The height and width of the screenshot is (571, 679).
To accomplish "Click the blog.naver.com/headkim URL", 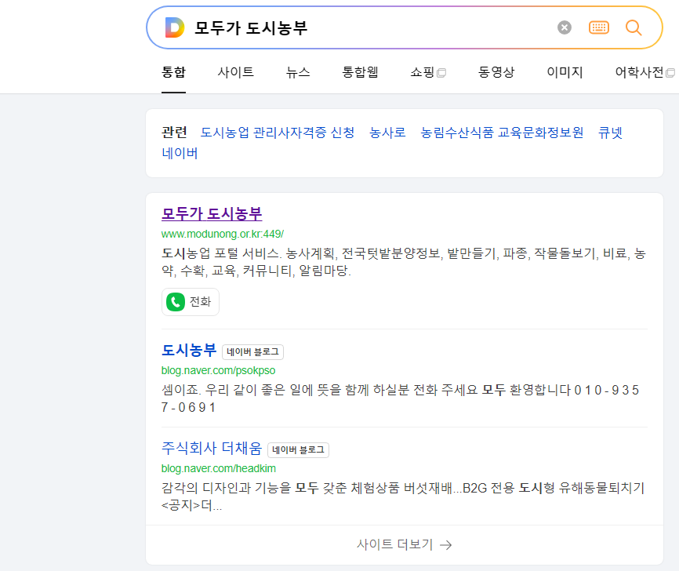I will (x=219, y=468).
